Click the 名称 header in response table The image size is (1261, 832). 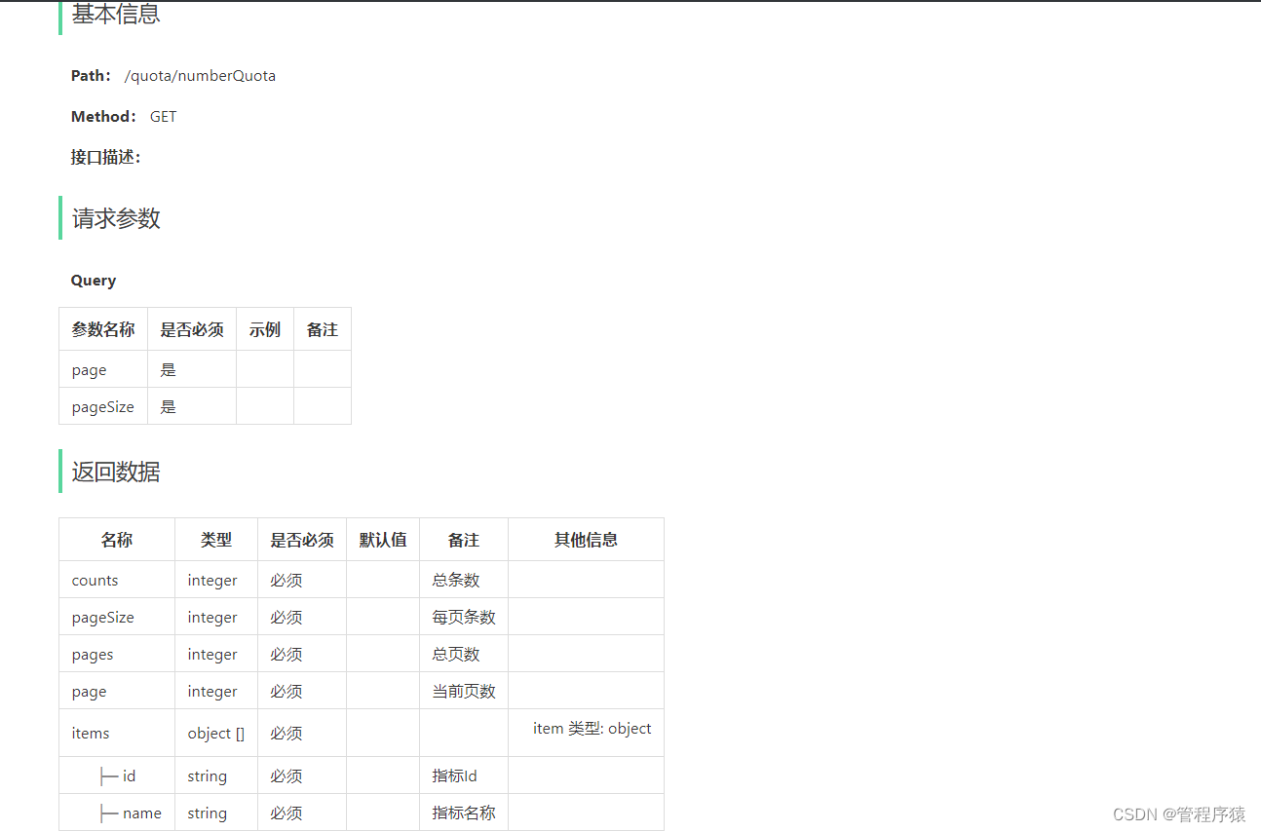(x=117, y=540)
